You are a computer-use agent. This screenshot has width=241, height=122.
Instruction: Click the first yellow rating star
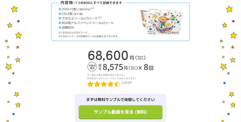[90, 84]
